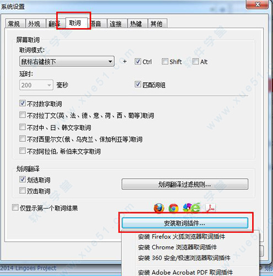Enable the Shift modifier checkbox
The width and height of the screenshot is (273, 276).
pos(165,61)
